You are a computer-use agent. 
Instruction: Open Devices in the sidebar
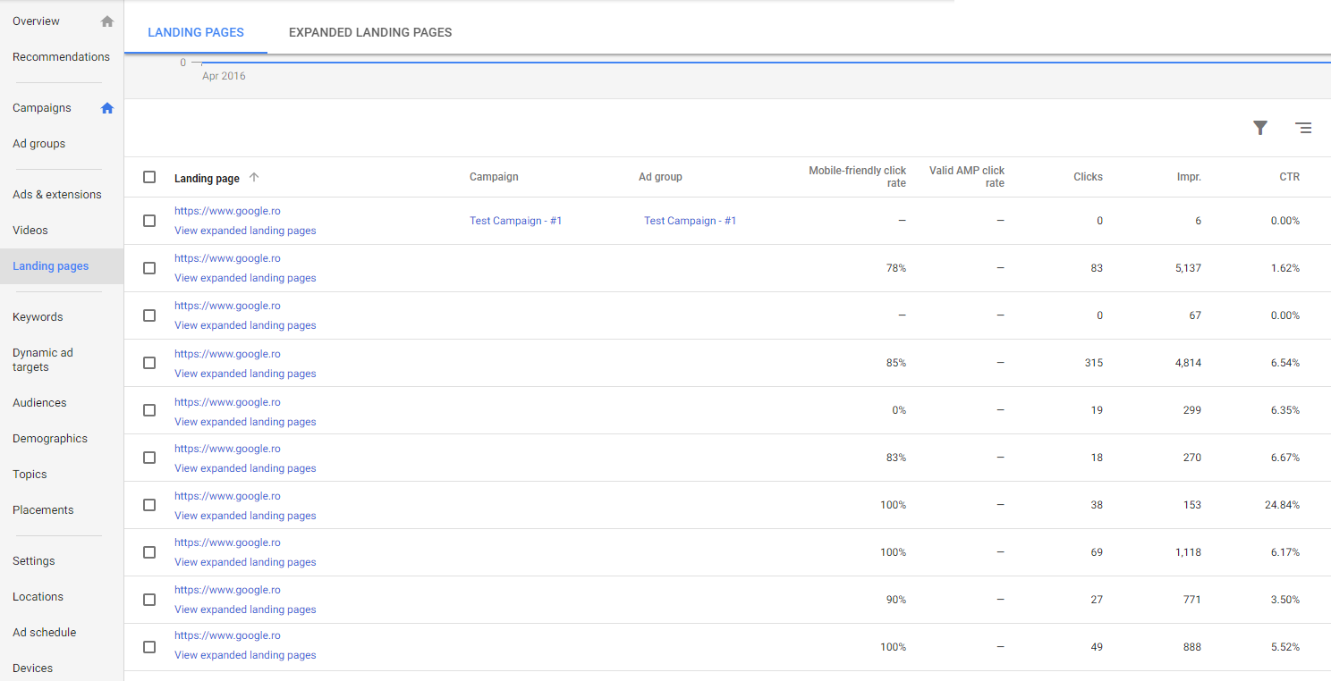[33, 668]
